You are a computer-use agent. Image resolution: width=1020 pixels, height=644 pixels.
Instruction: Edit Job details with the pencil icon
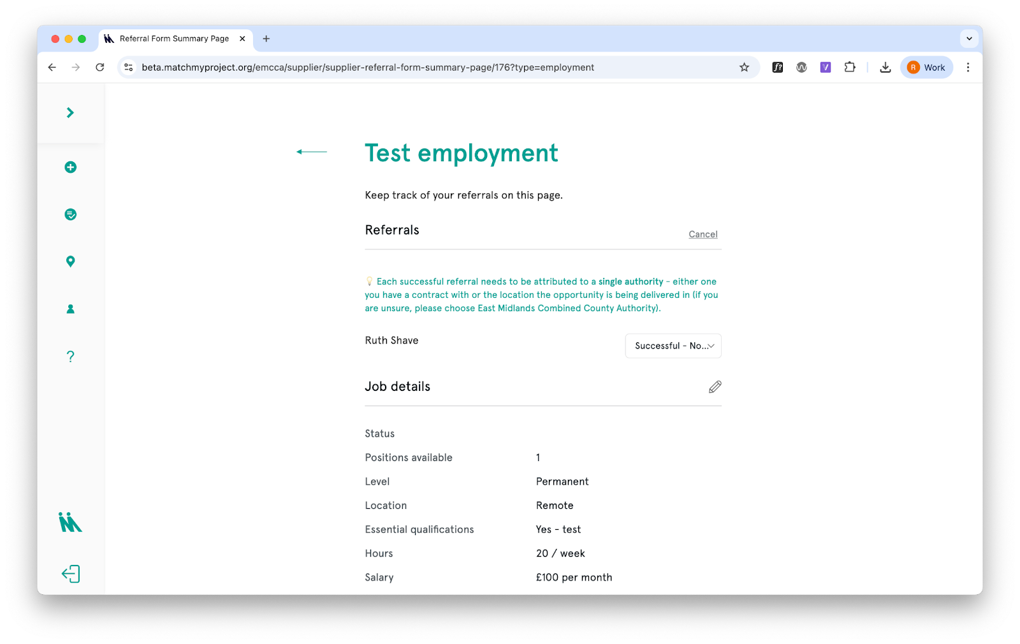click(x=715, y=387)
